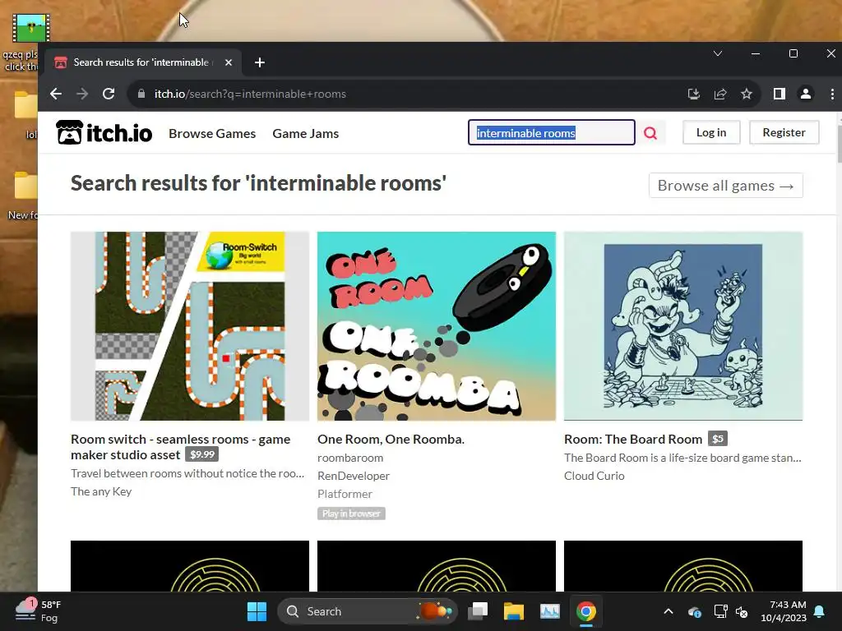The image size is (842, 631).
Task: Click Browse all games button
Action: (x=725, y=186)
